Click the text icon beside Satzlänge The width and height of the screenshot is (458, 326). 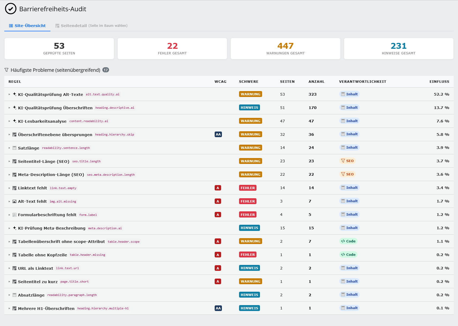(14, 148)
